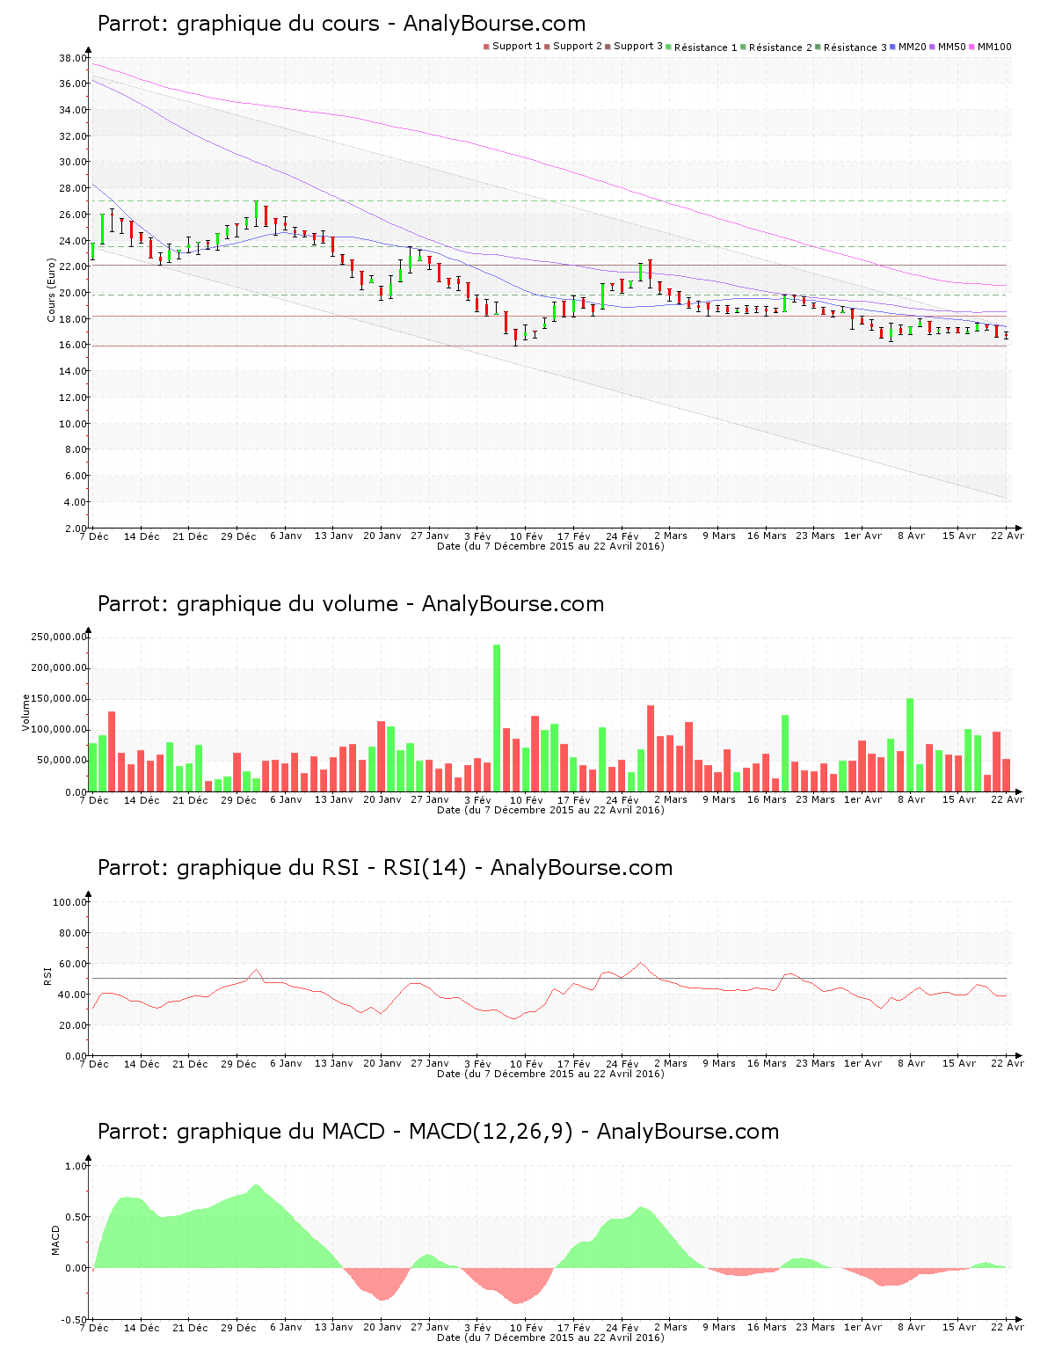Click the MM20 blue legend swatch
The height and width of the screenshot is (1363, 1055).
[x=893, y=47]
